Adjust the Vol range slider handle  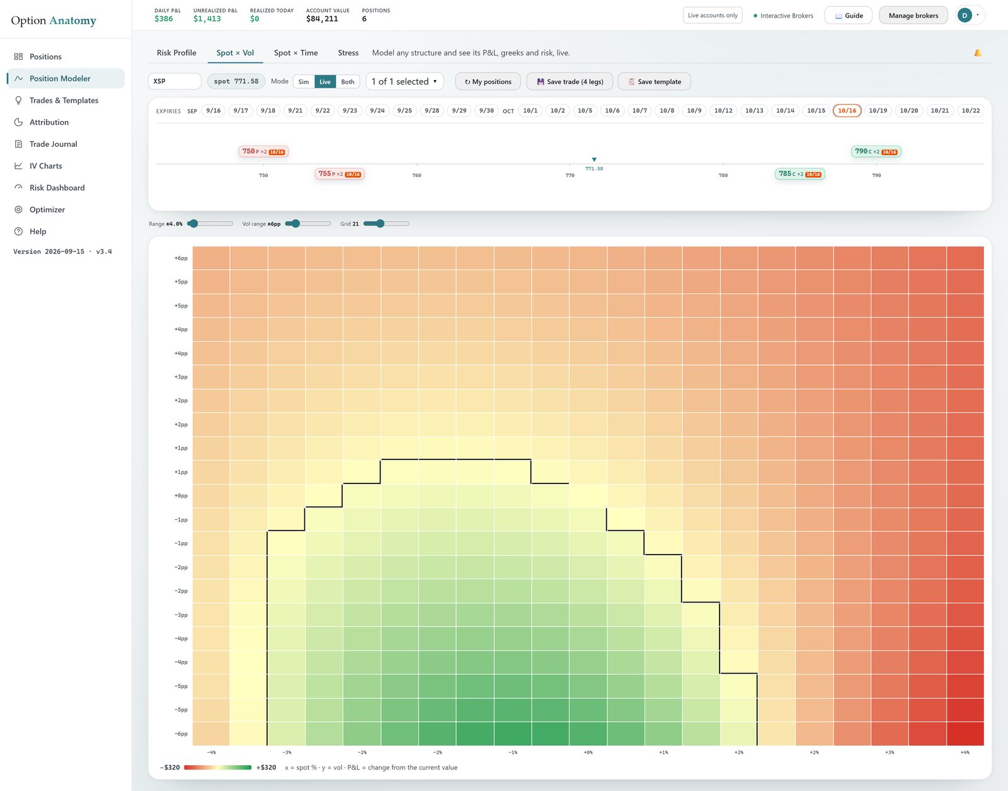295,224
